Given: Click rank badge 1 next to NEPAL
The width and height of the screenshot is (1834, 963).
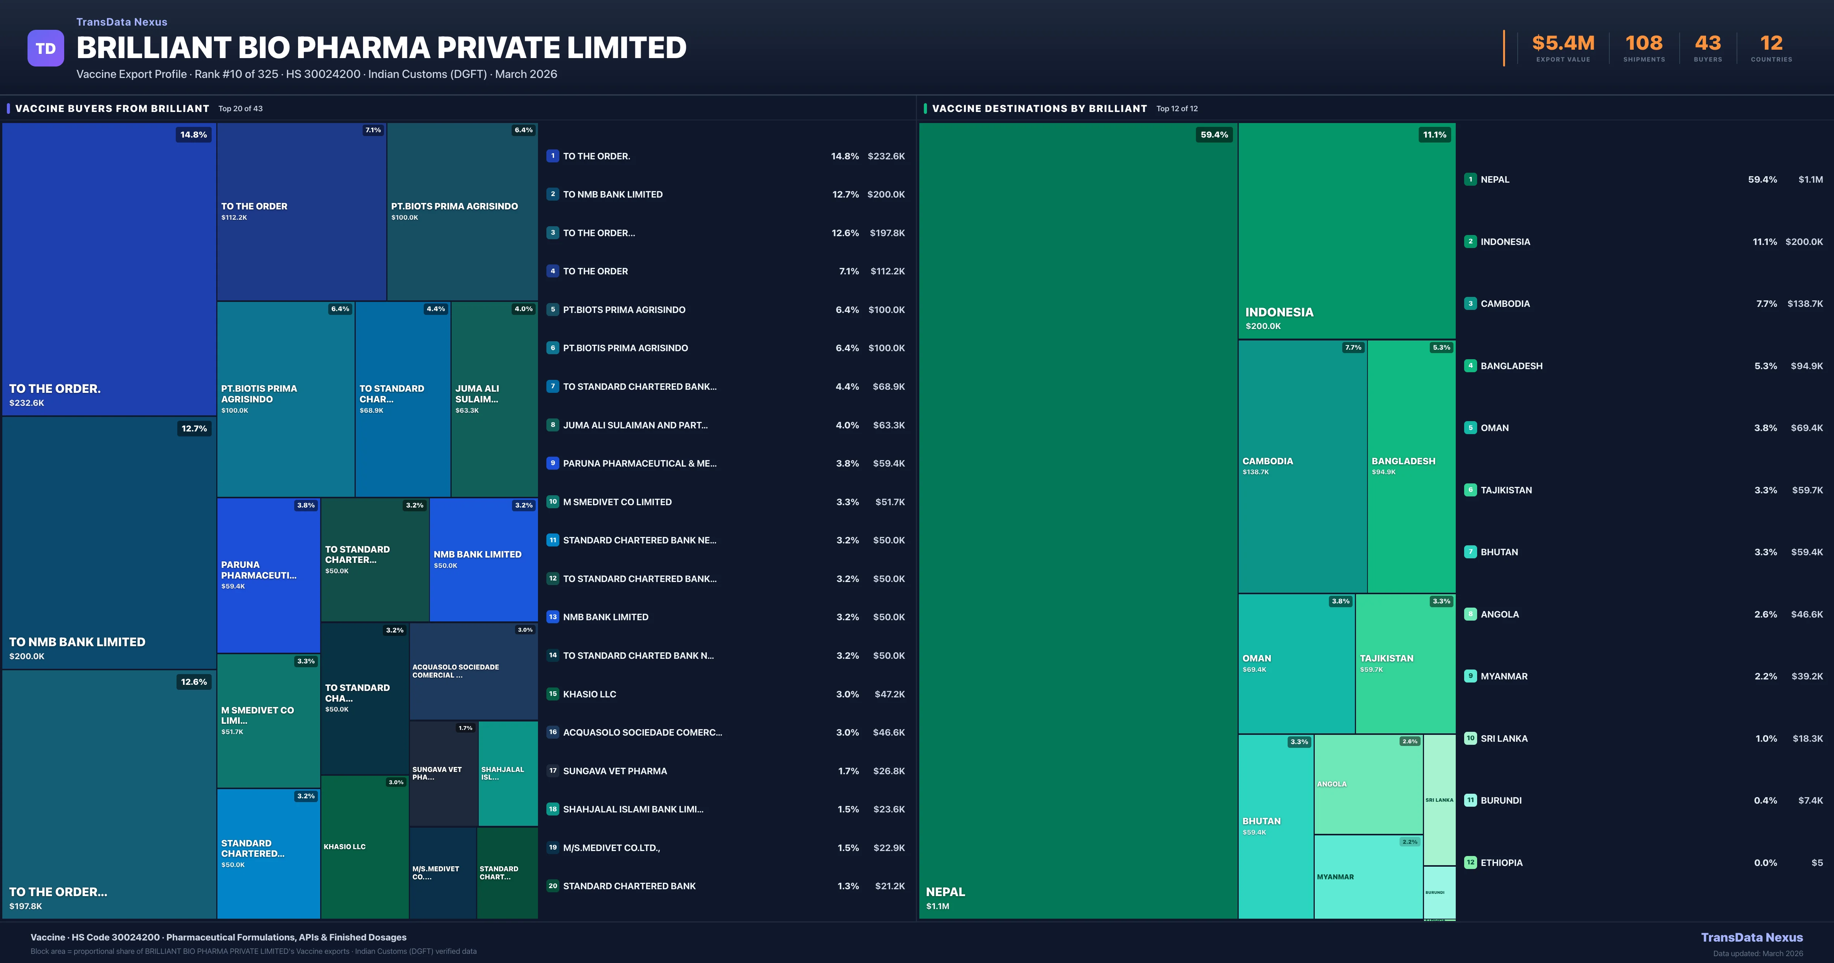Looking at the screenshot, I should (1470, 180).
